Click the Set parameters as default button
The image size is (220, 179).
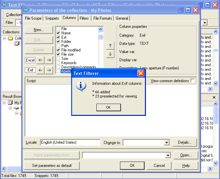coord(52,166)
